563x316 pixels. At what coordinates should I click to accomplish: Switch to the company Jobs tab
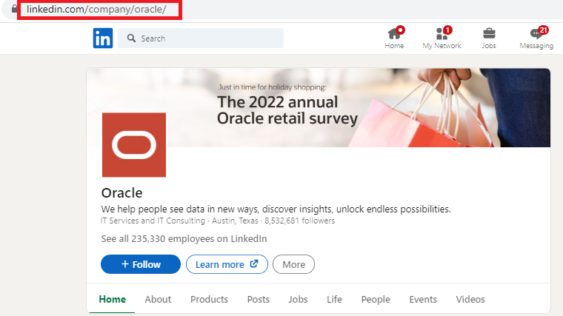pos(298,299)
